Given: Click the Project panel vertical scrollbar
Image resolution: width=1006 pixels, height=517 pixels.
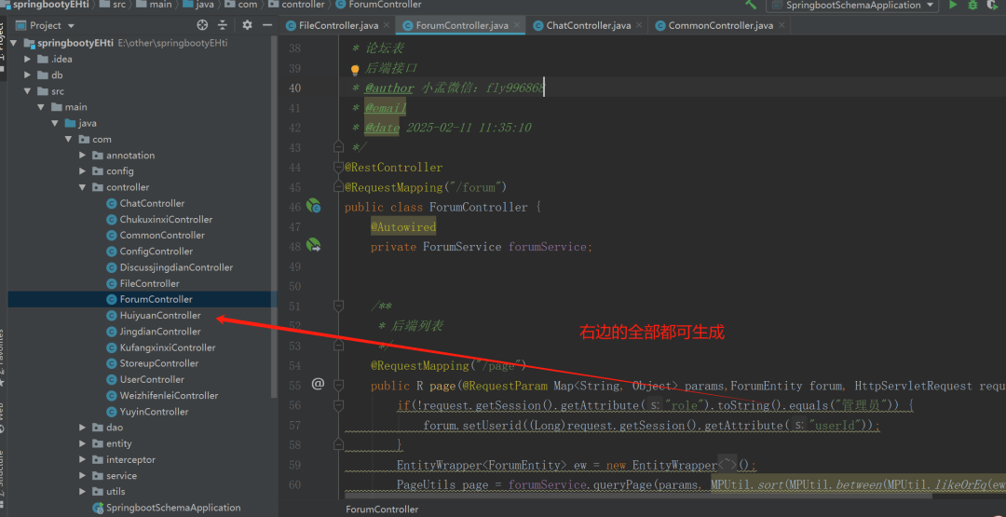Looking at the screenshot, I should 275,218.
